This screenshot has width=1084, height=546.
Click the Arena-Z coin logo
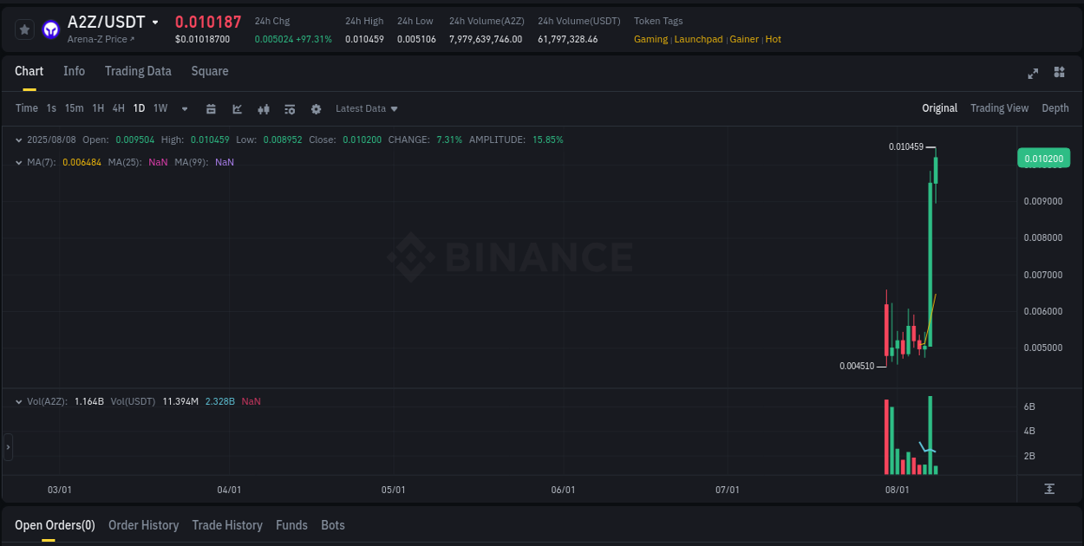(x=50, y=29)
